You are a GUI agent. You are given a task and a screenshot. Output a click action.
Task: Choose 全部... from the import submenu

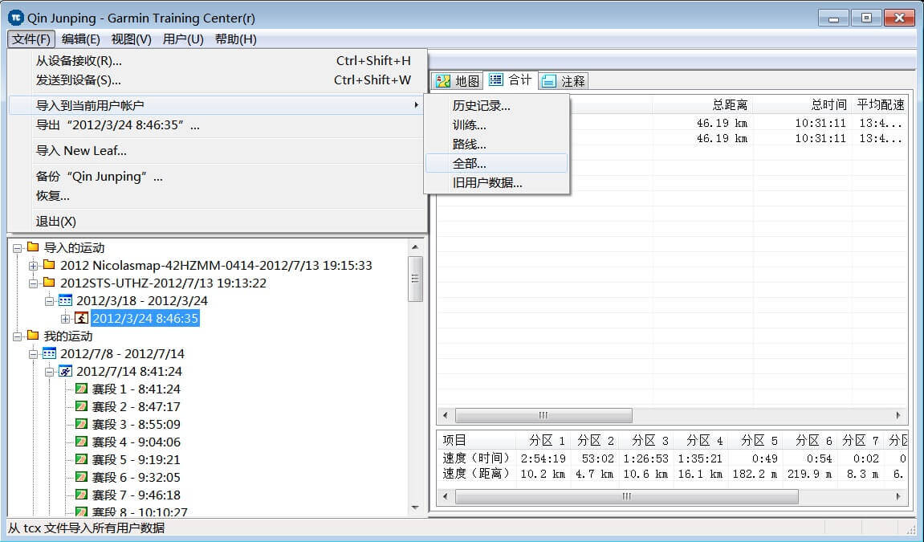coord(496,163)
